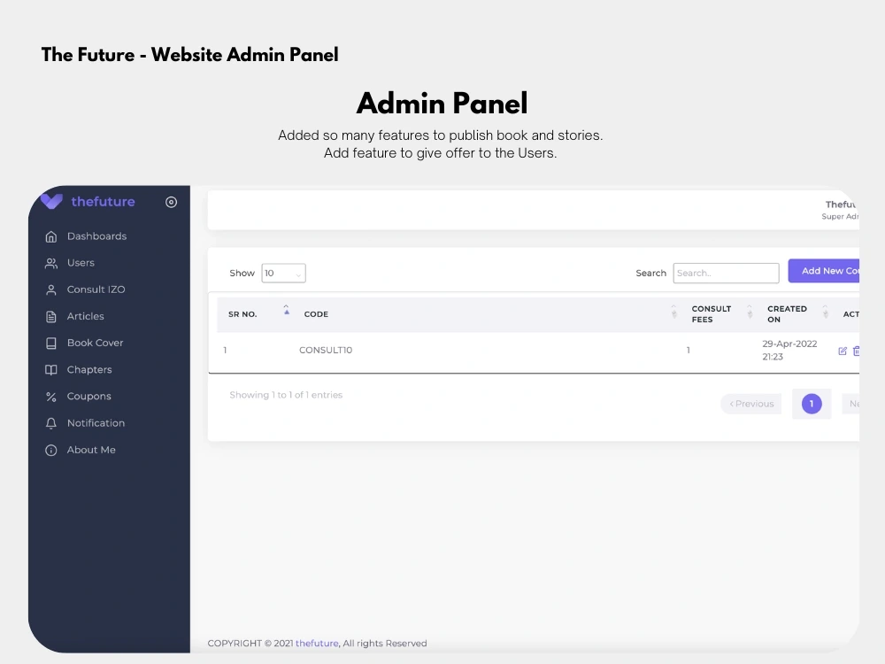Click the Book Cover book icon
885x664 pixels.
tap(50, 344)
